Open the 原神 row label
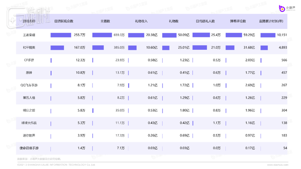The height and width of the screenshot is (169, 301). [29, 72]
